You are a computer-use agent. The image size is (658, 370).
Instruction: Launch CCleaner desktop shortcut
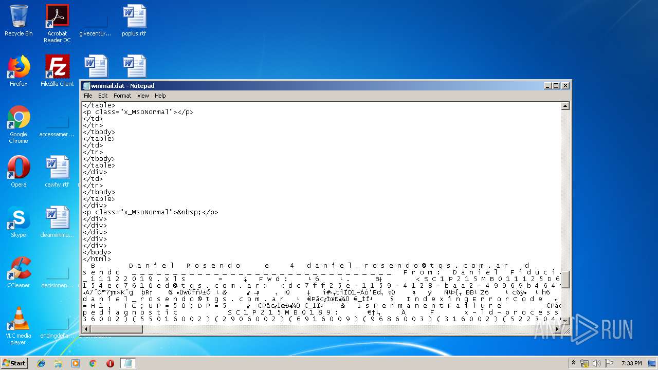19,272
